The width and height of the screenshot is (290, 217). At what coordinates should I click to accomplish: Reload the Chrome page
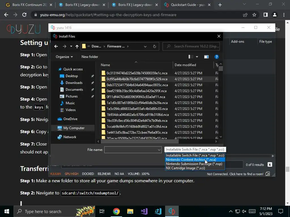tap(24, 15)
